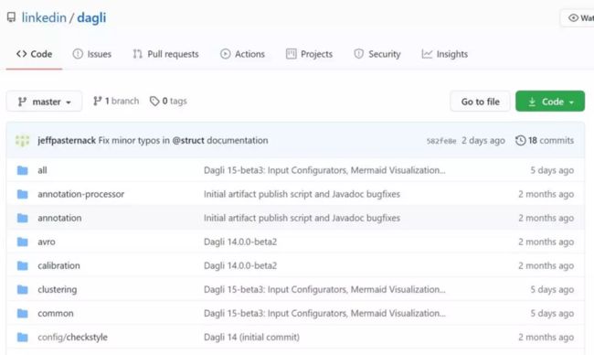Click the repository book icon beside linkedin
The width and height of the screenshot is (594, 355).
click(x=11, y=17)
